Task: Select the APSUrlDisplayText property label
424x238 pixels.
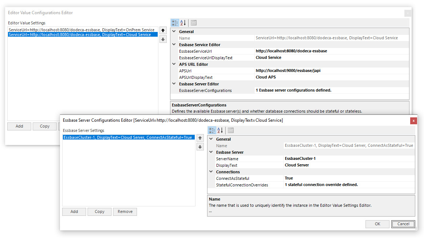Action: tap(195, 77)
